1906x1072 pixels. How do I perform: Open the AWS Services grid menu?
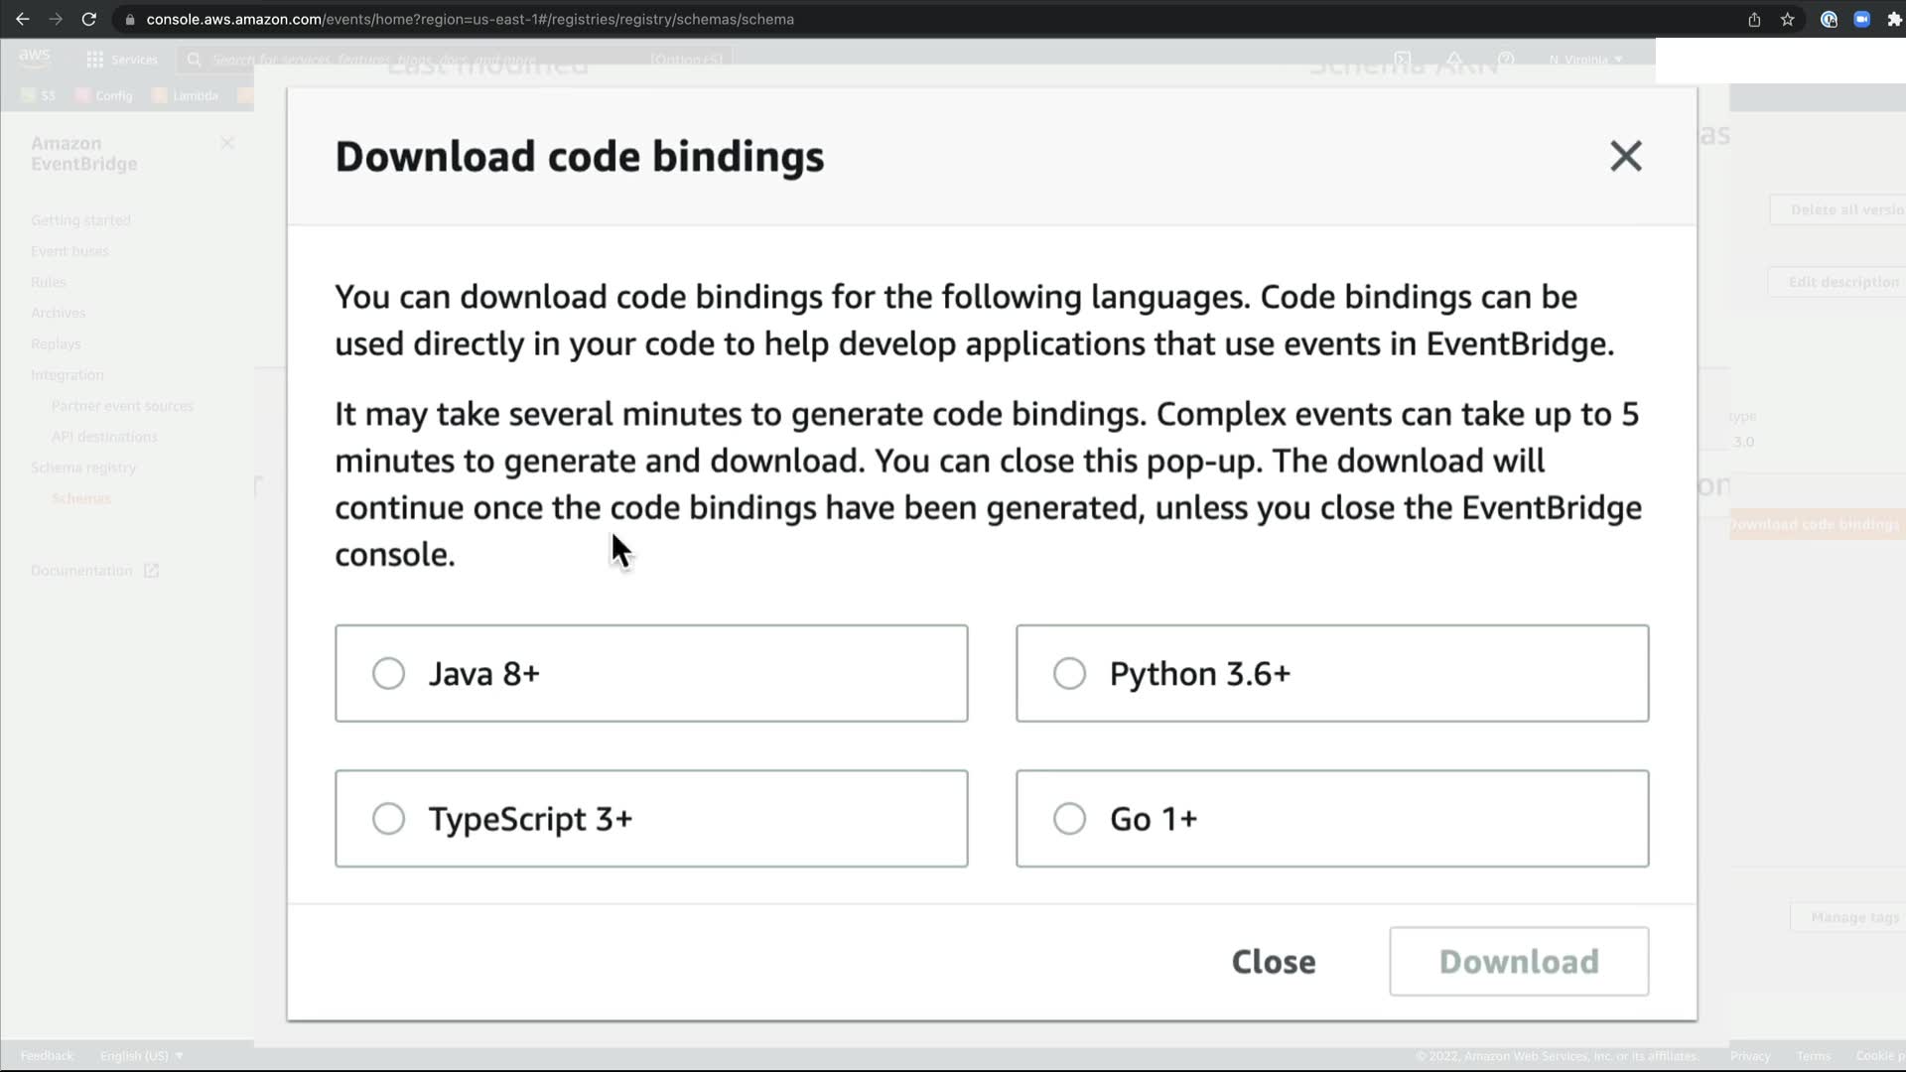(121, 60)
